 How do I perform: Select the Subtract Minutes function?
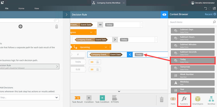[193, 46]
